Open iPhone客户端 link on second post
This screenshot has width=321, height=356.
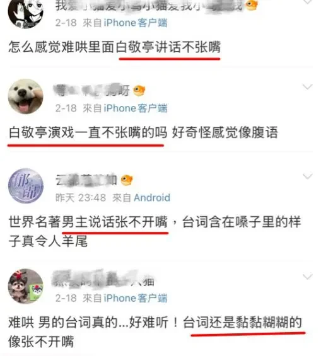point(136,108)
